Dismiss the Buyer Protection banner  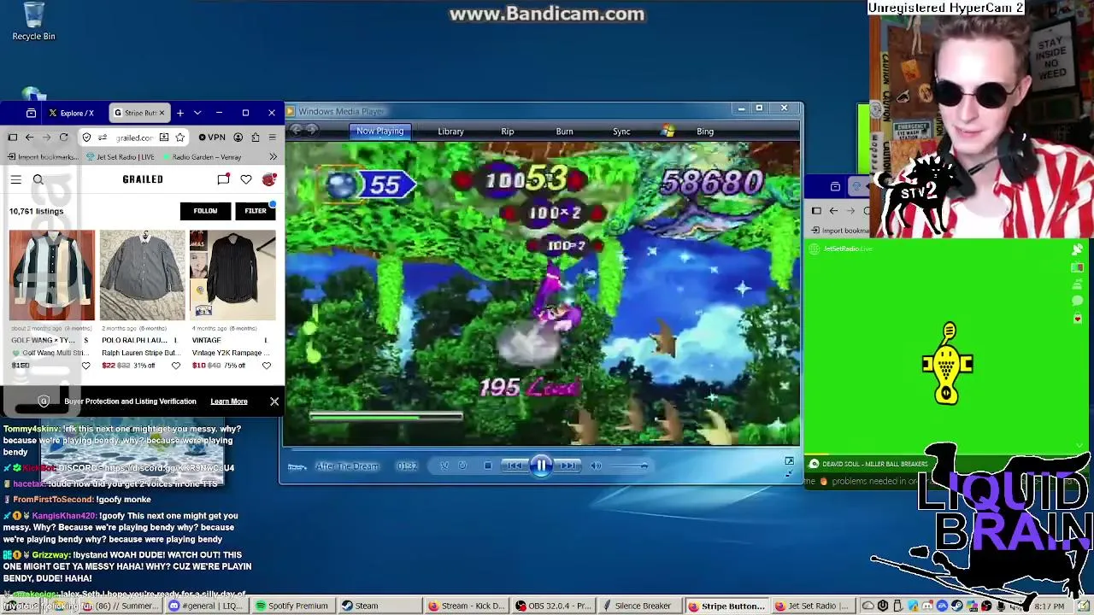274,401
